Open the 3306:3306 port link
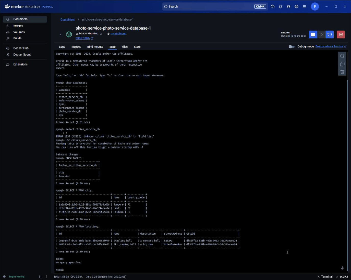Screen dimensions: 351x280 [82, 38]
